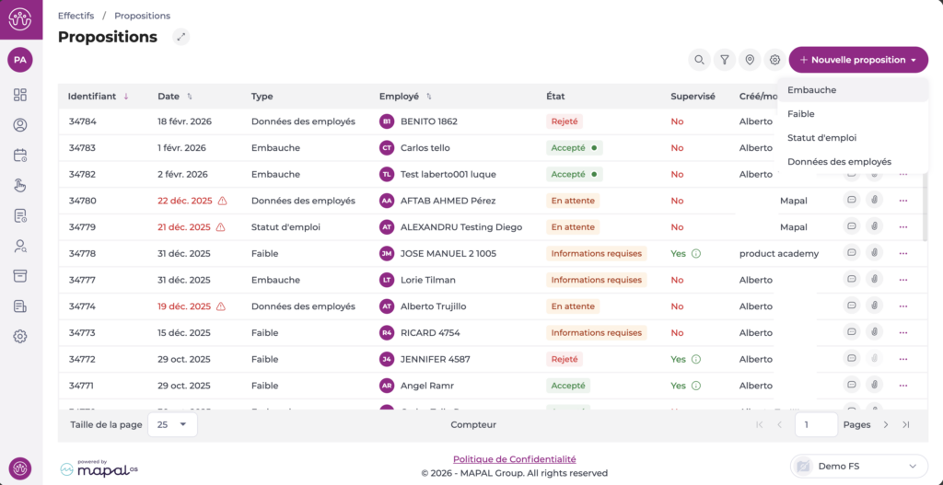Click attachment paperclip for row 34778
The image size is (943, 485).
[x=874, y=253]
